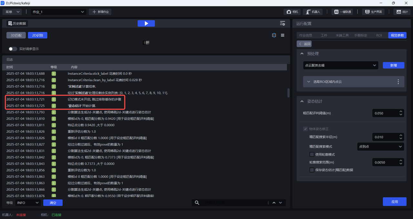Click the 应用 apply button
This screenshot has width=413, height=219.
394,202
